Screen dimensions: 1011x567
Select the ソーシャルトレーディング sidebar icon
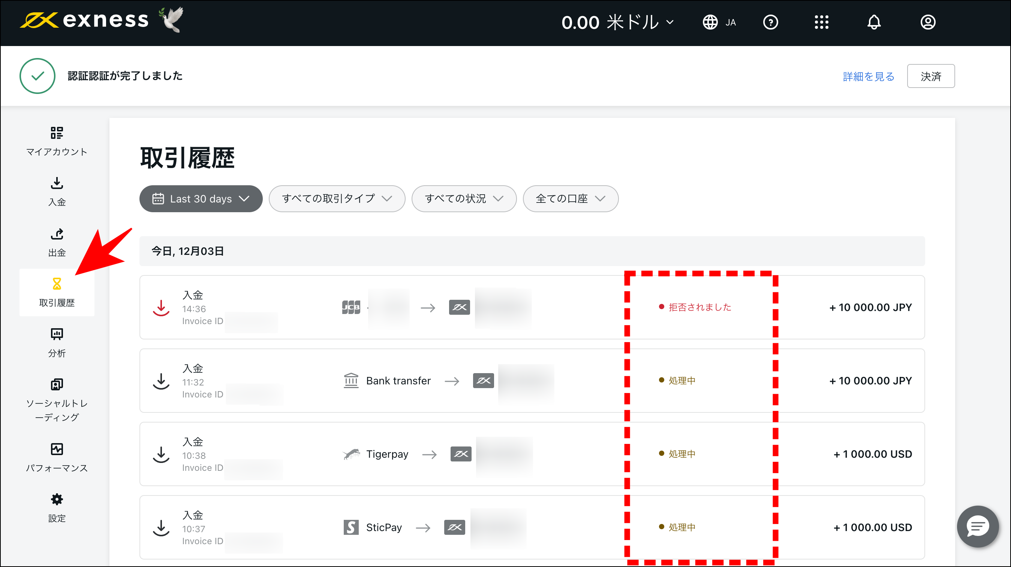(x=57, y=385)
